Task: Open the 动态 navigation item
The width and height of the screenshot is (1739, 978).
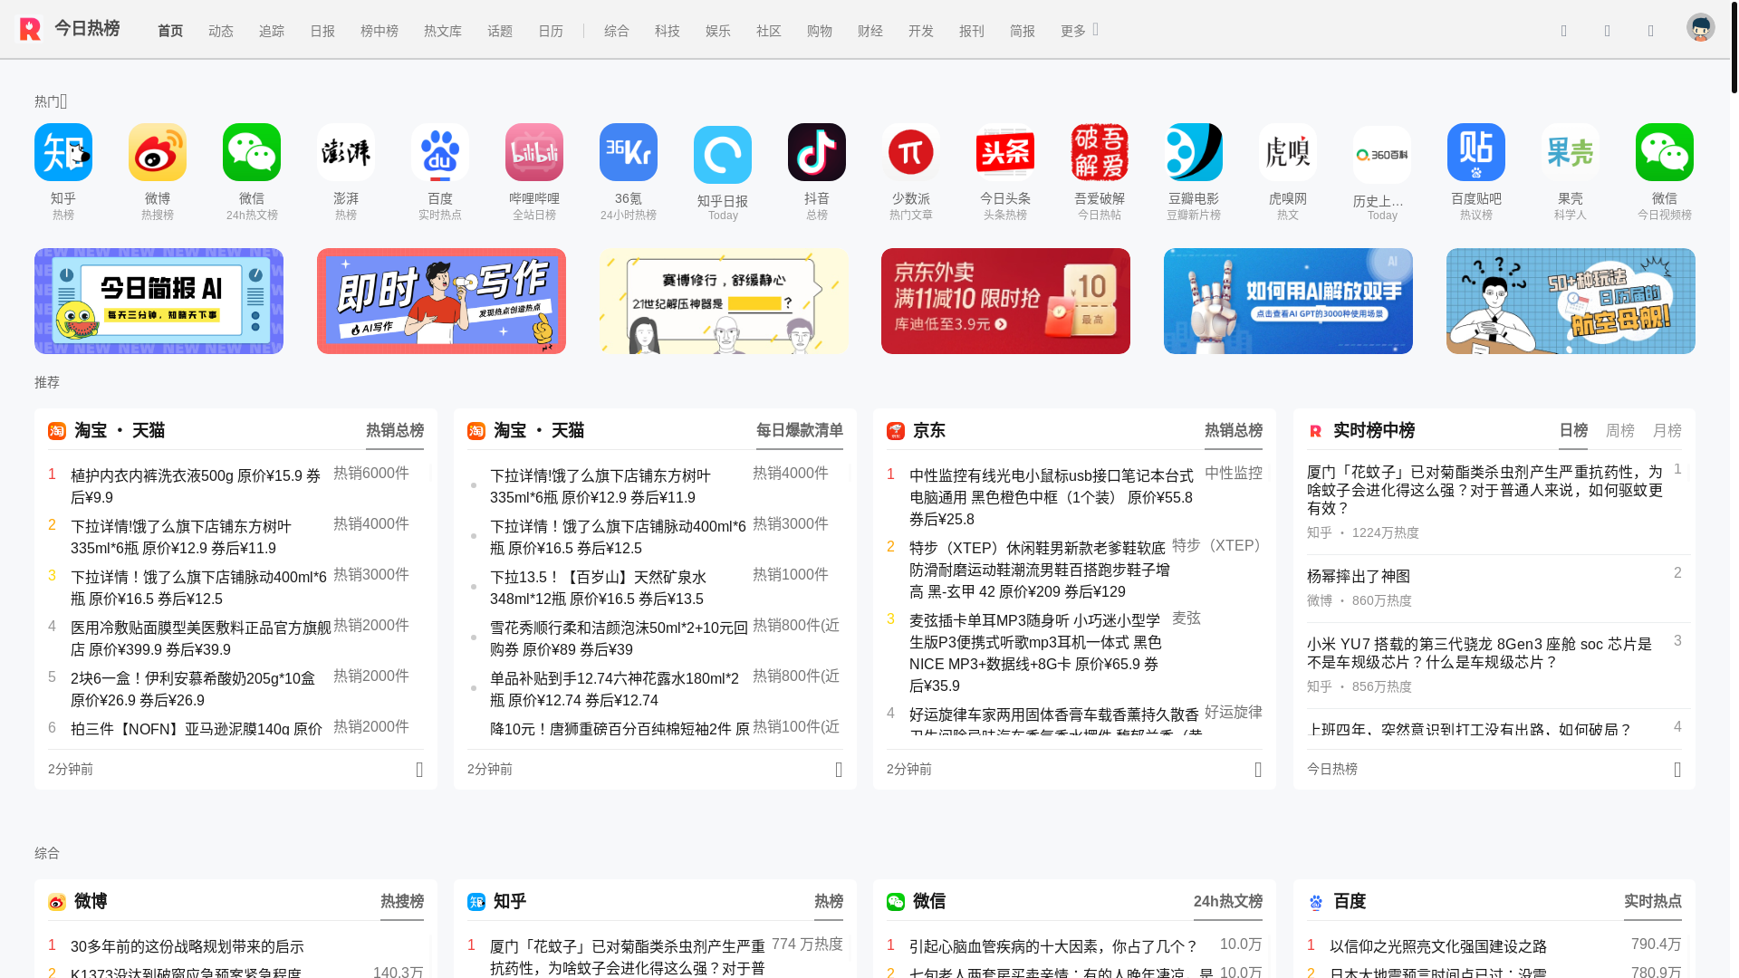Action: (x=221, y=31)
